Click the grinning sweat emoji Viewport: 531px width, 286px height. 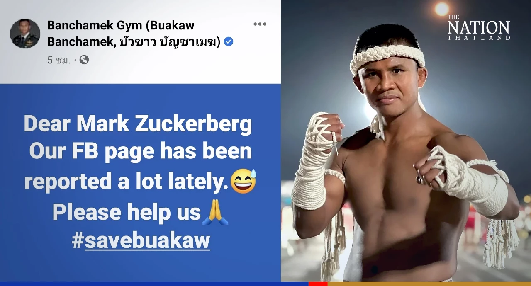tap(244, 182)
